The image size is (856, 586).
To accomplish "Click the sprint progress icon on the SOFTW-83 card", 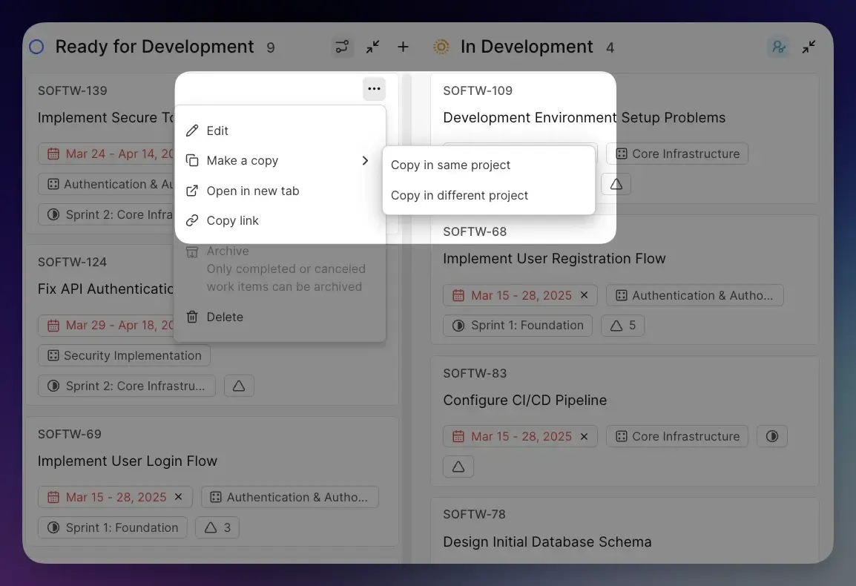I will [772, 436].
